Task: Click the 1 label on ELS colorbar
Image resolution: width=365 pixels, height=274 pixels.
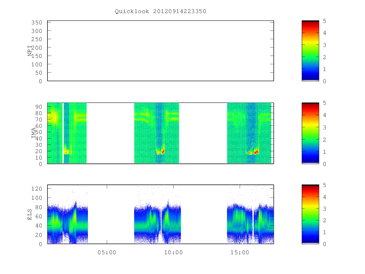Action: click(325, 232)
